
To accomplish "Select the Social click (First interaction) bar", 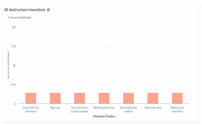I will click(x=31, y=98).
